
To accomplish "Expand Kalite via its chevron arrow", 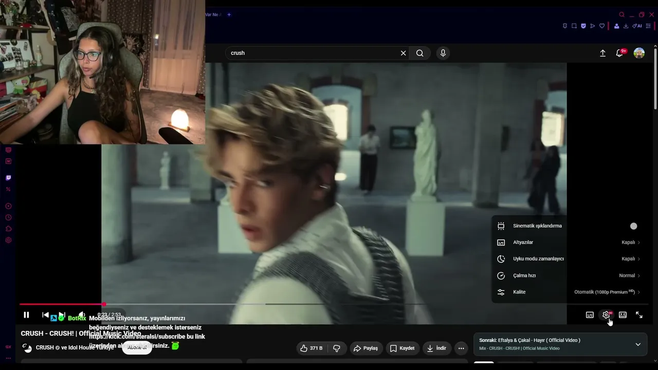I will pyautogui.click(x=639, y=292).
